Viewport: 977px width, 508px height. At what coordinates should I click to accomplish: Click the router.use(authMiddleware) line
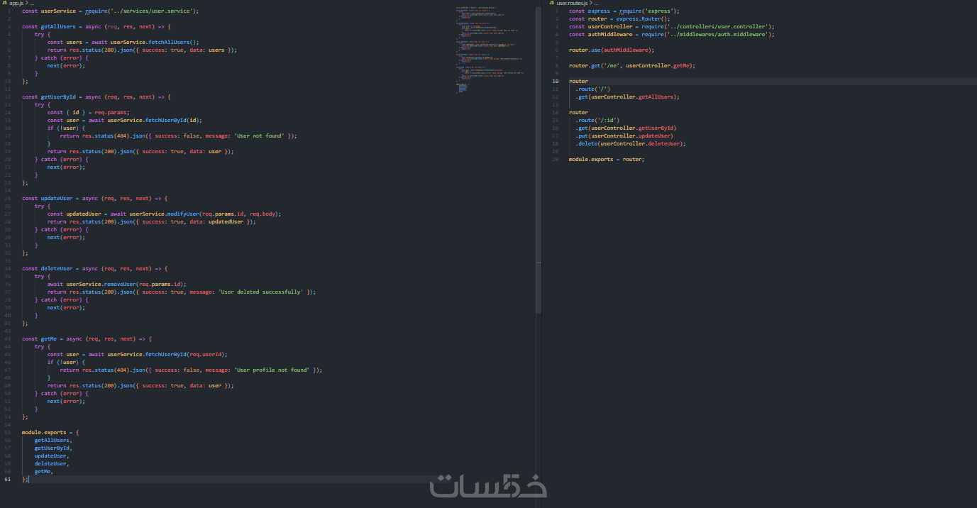pyautogui.click(x=612, y=50)
